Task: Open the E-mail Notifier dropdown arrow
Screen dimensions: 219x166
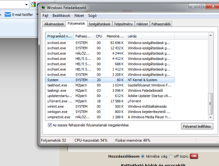Action: [37, 14]
